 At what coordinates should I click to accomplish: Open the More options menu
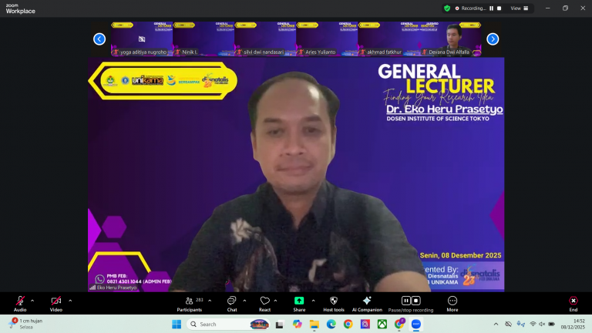(x=452, y=301)
